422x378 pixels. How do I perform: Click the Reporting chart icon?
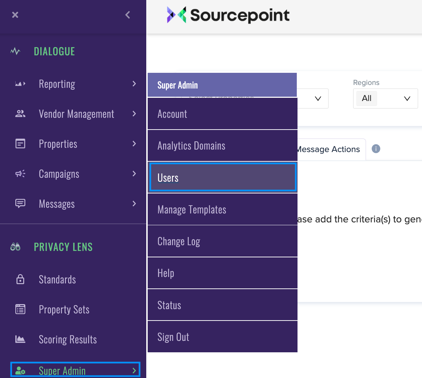[x=20, y=84]
